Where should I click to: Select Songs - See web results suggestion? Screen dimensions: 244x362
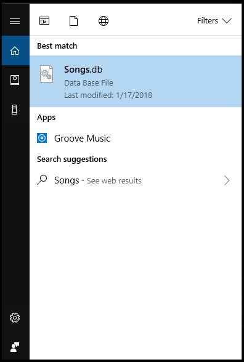(x=136, y=180)
